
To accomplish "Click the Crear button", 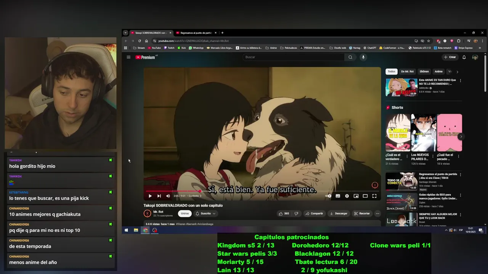I will coord(450,57).
